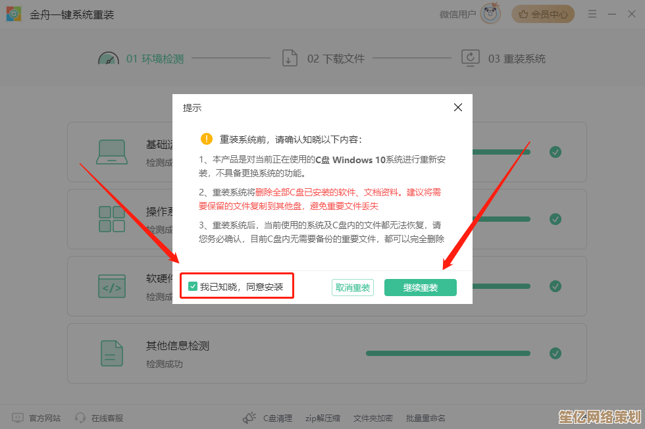Open the hamburger menu in title bar
Viewport: 645px width, 429px height.
pos(592,14)
